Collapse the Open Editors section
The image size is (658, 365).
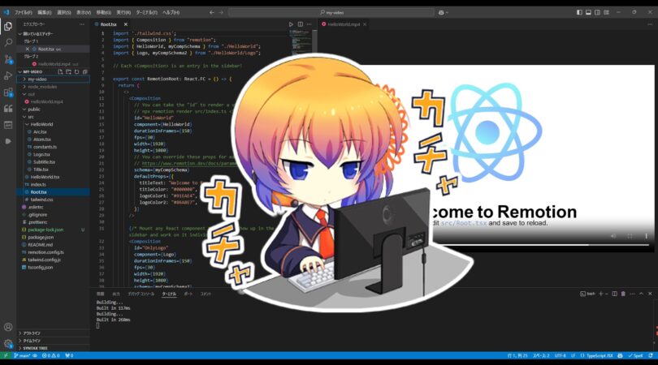point(54,34)
